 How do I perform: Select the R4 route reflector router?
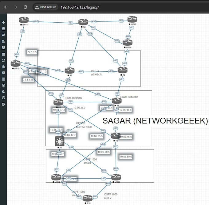tap(116, 101)
